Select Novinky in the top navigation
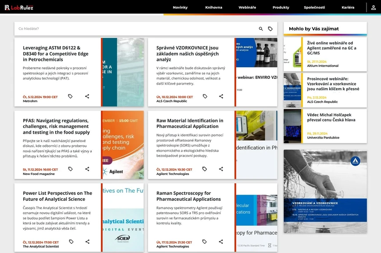The image size is (381, 253). click(x=180, y=7)
